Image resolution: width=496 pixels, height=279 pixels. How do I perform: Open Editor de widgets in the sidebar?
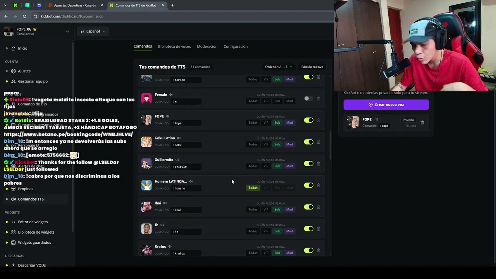(x=33, y=222)
